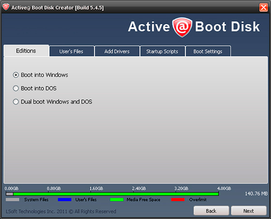
Task: Click the Media Free Space legend label
Action: click(143, 200)
